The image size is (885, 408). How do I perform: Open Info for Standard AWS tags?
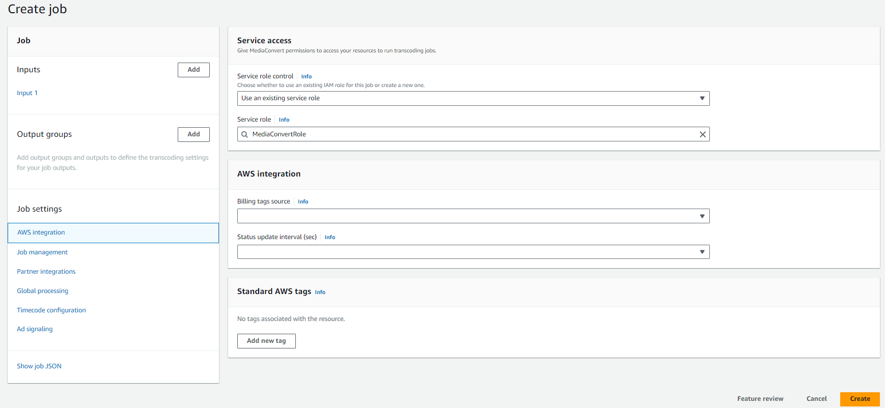pyautogui.click(x=320, y=293)
